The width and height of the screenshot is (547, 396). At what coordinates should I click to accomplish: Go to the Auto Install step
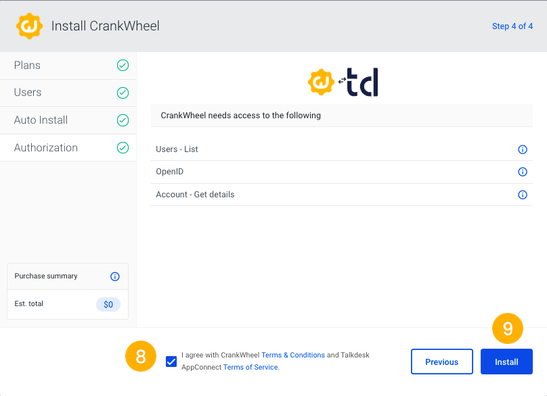click(x=68, y=120)
